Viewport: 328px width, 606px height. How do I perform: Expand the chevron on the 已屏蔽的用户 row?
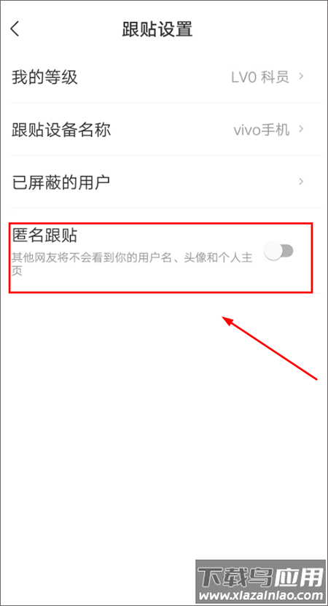coord(302,182)
